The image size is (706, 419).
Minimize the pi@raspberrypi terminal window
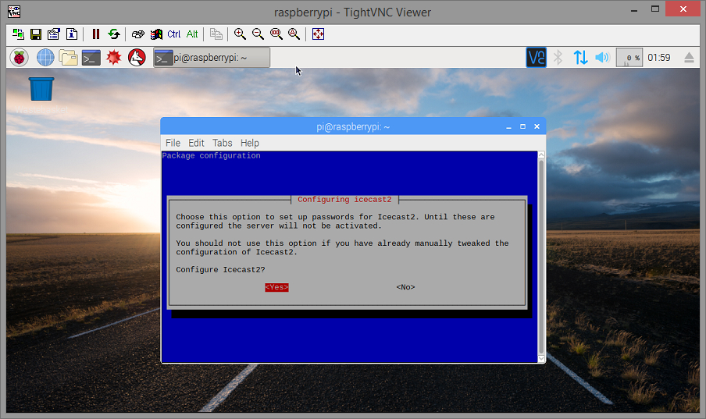tap(508, 127)
